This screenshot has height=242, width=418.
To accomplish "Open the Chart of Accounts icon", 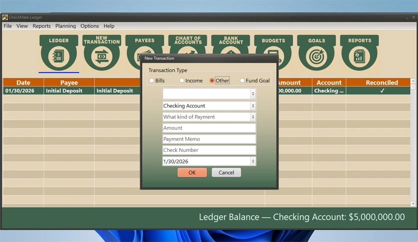I will (188, 44).
